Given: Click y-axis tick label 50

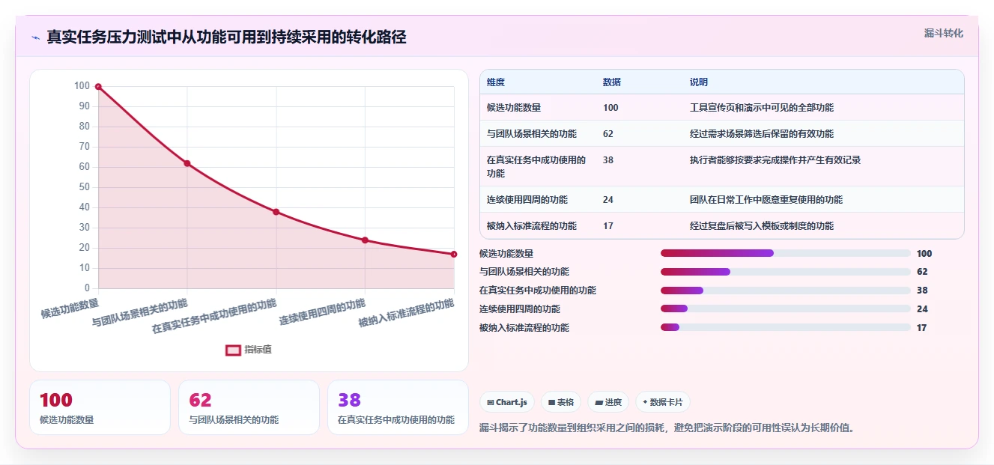Looking at the screenshot, I should pos(85,187).
